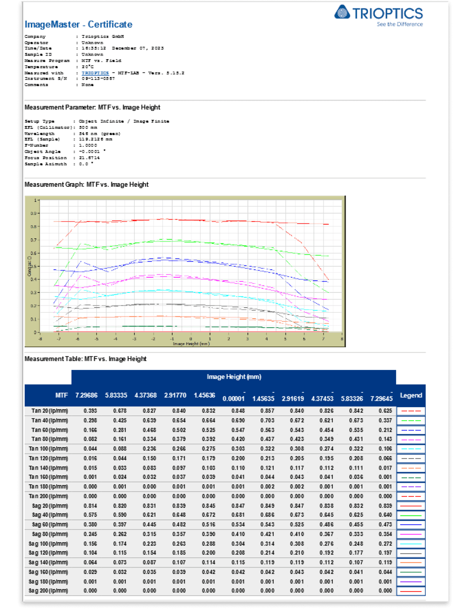This screenshot has height=612, width=469.
Task: Pick the Tan 80 magenta dashed legend swatch
Action: click(x=411, y=439)
